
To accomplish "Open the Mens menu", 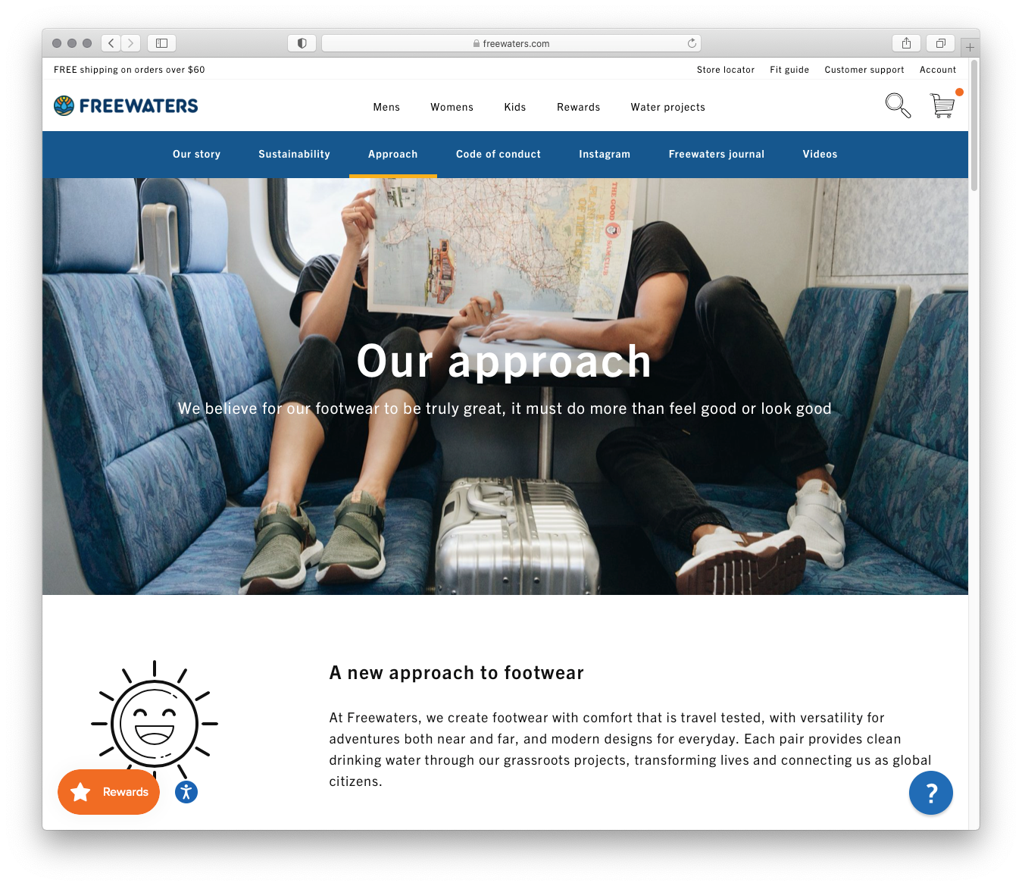I will tap(386, 107).
